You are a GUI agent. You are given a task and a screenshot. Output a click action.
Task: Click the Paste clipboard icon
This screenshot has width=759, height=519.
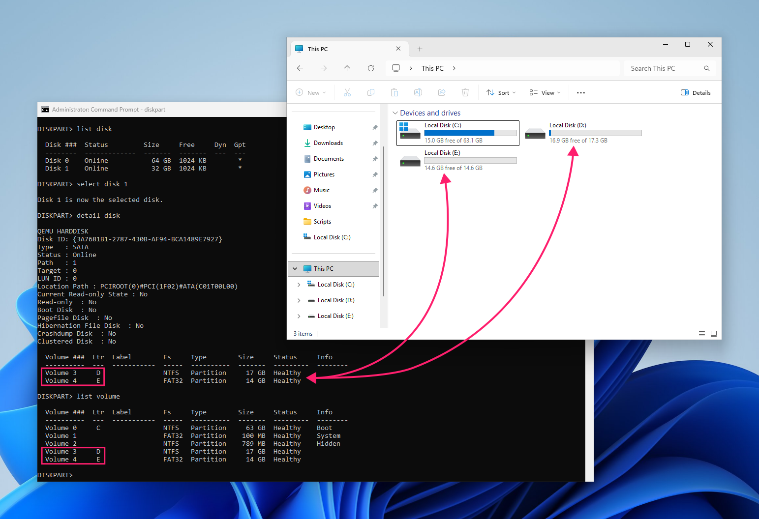point(395,92)
